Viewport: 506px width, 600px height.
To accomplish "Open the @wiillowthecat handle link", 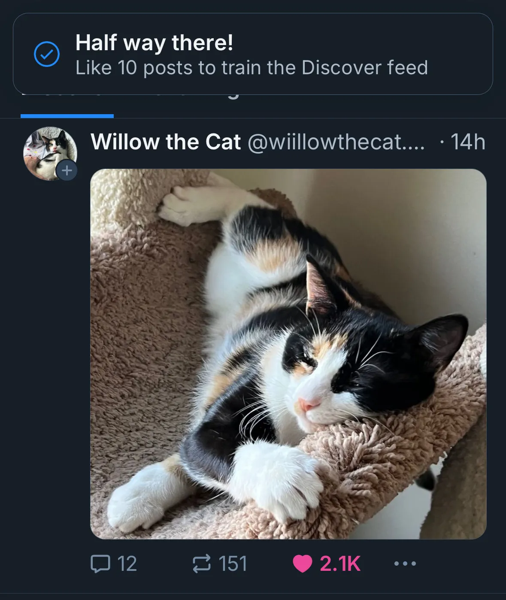I will point(336,142).
